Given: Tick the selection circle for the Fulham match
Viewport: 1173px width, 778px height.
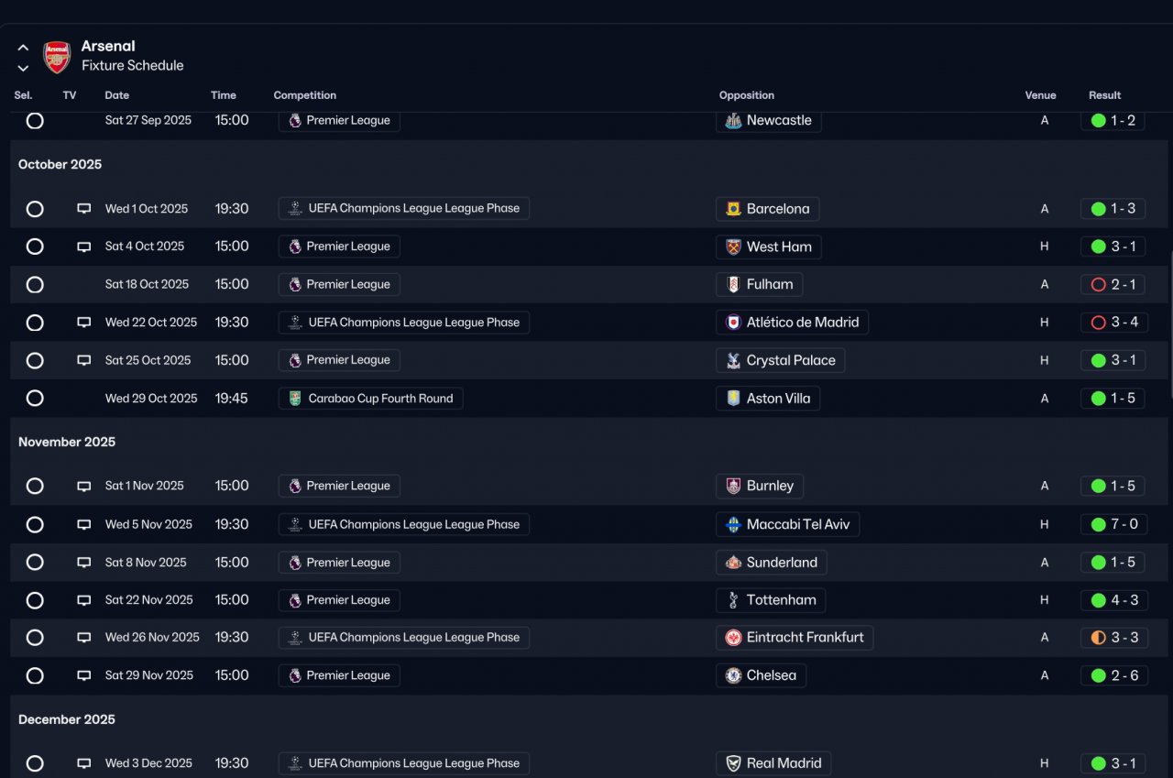Looking at the screenshot, I should 35,285.
